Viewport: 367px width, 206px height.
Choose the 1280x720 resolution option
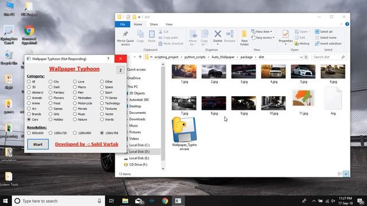click(x=50, y=133)
